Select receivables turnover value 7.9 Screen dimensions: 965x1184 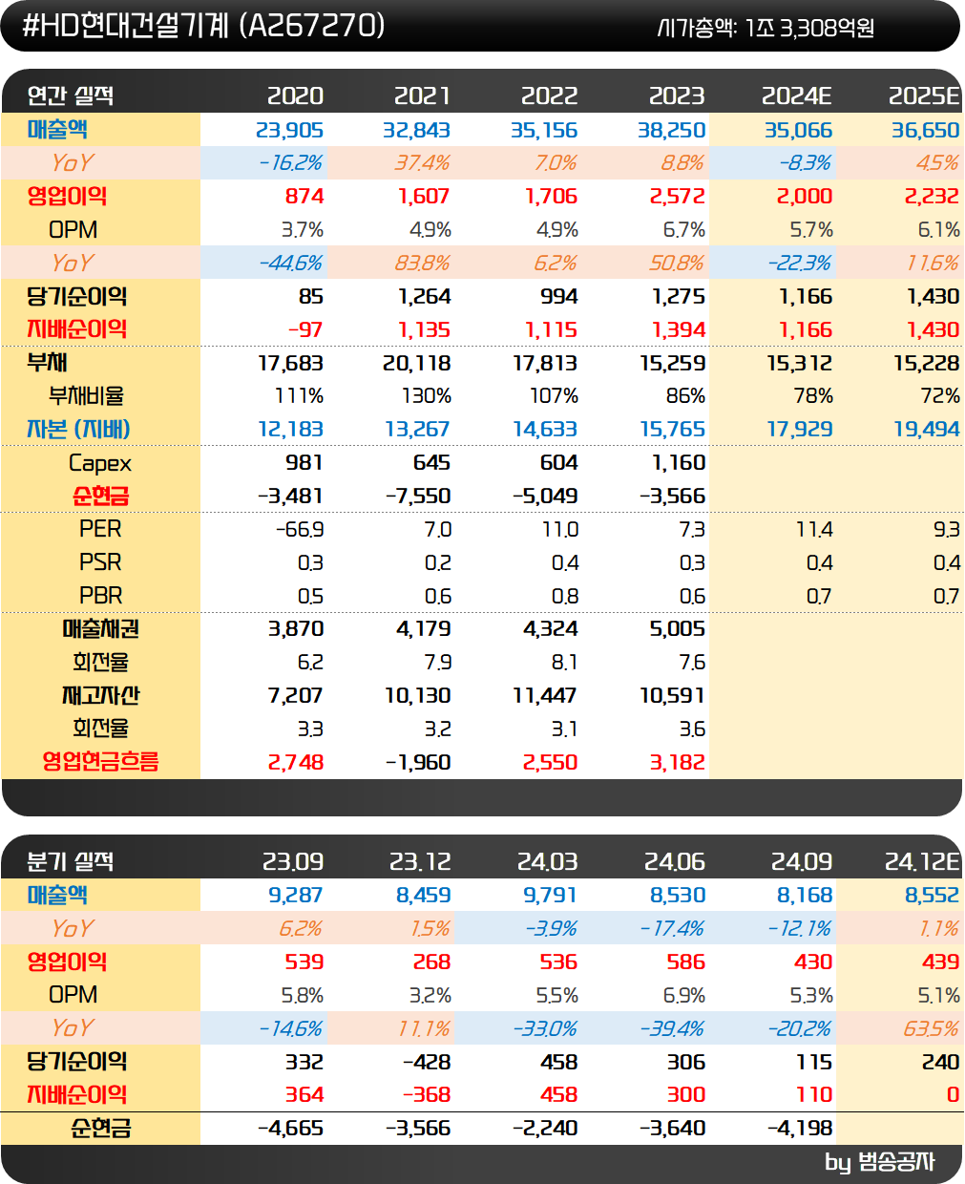click(x=438, y=663)
